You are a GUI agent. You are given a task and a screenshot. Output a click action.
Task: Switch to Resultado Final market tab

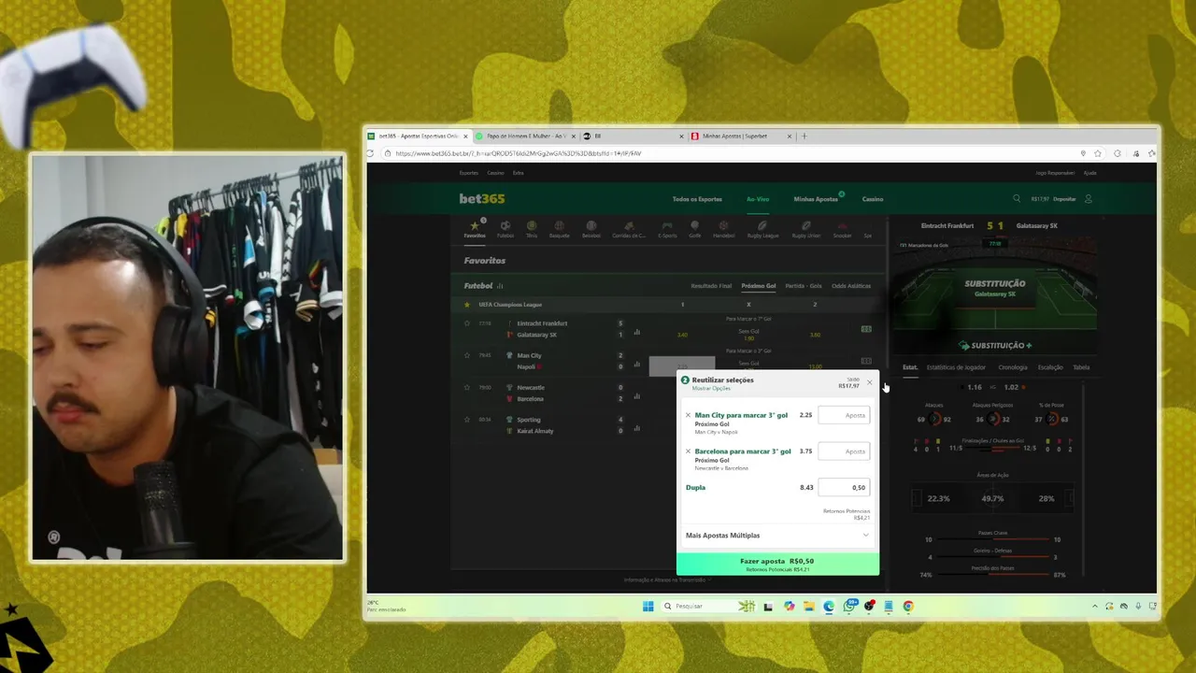(711, 286)
